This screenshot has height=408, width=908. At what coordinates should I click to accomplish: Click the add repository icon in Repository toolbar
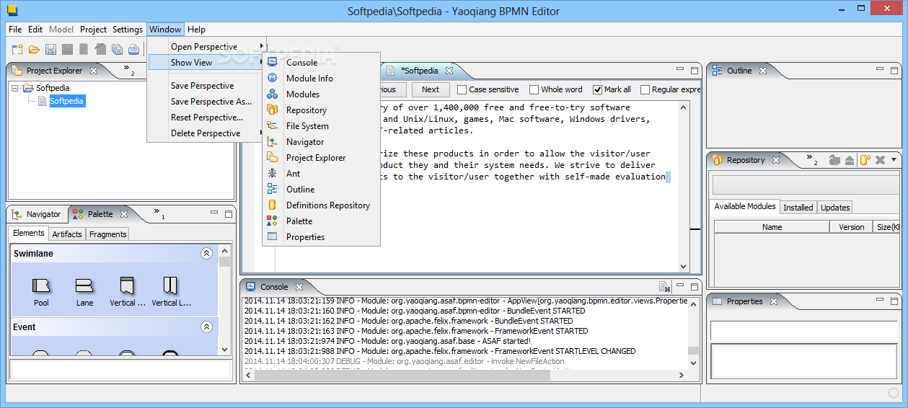click(865, 160)
